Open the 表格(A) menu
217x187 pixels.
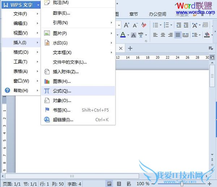(21, 71)
